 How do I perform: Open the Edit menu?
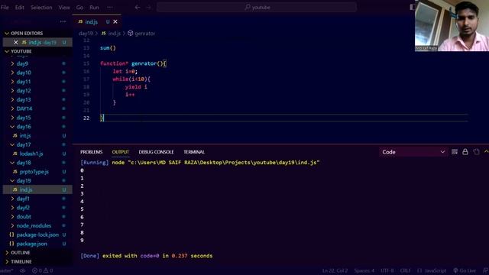click(20, 7)
